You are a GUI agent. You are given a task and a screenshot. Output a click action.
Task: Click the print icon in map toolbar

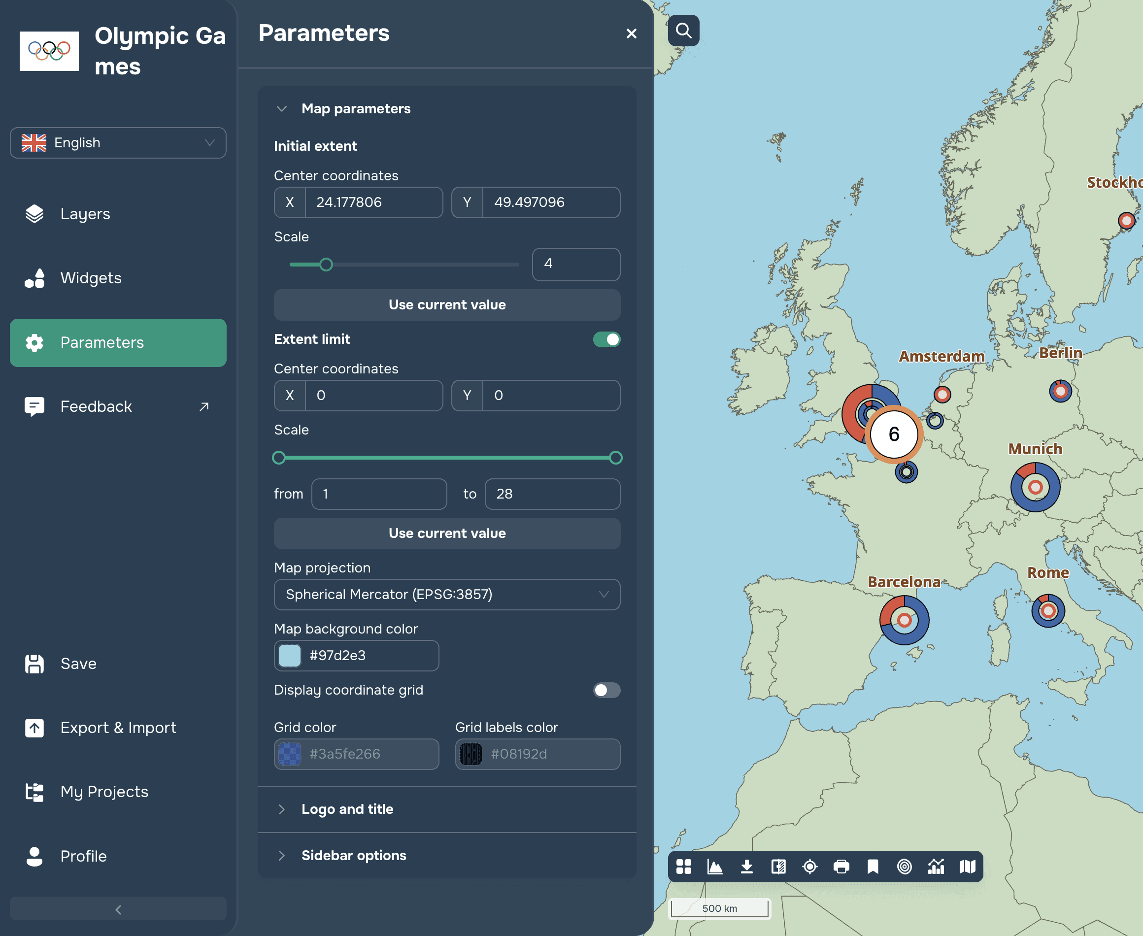[x=841, y=867]
